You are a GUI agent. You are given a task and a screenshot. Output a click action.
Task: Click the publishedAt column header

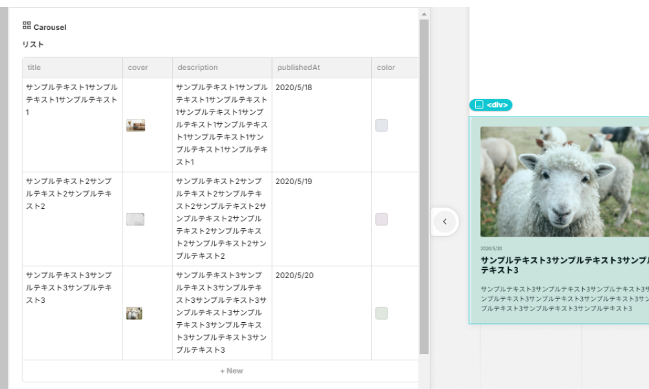[x=299, y=67]
